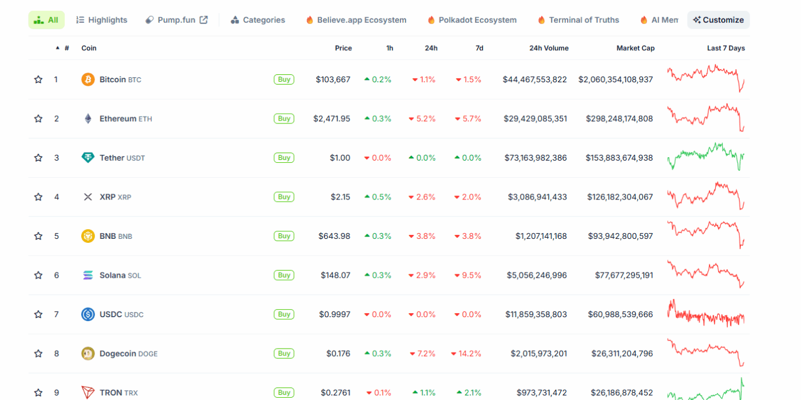Open the Pump.fun external link tab
Image resolution: width=801 pixels, height=400 pixels.
click(176, 20)
